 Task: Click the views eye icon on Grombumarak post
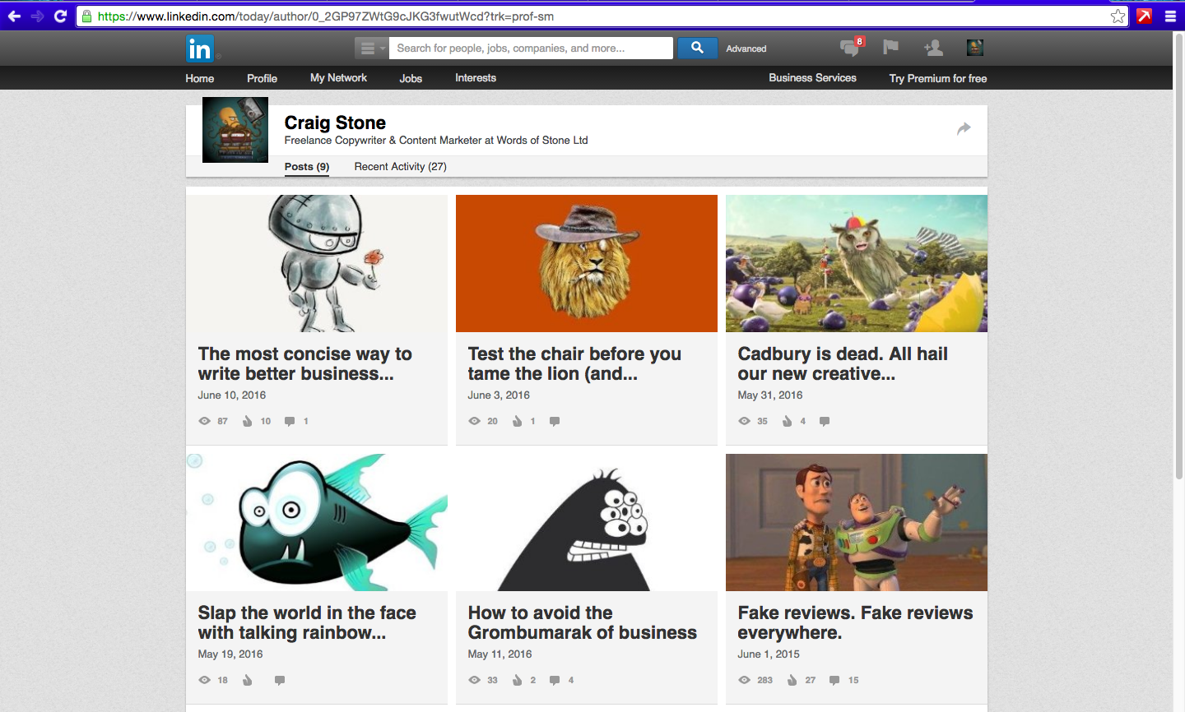coord(474,680)
